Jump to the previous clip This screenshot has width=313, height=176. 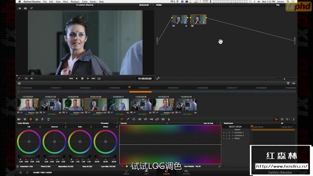tap(71, 78)
